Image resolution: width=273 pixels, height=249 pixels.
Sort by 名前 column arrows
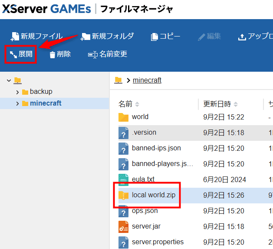(137, 104)
